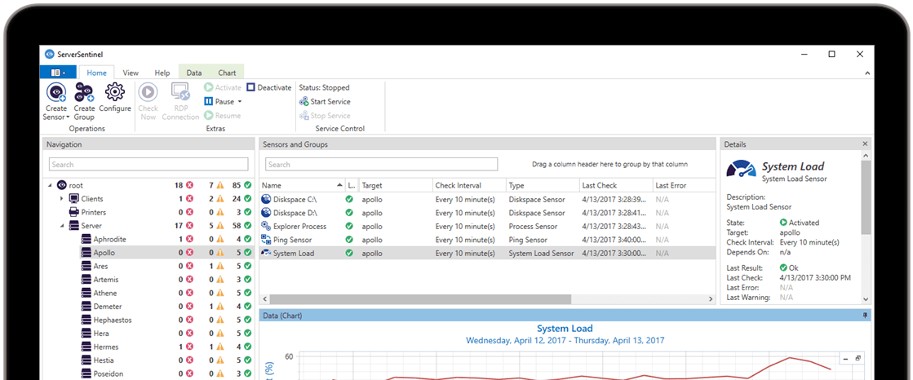Collapse the ribbon with the chevron
The width and height of the screenshot is (913, 380).
coord(867,73)
